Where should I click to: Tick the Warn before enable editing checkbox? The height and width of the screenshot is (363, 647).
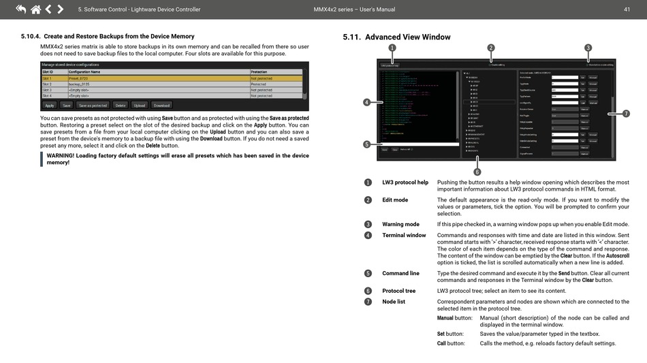[587, 65]
